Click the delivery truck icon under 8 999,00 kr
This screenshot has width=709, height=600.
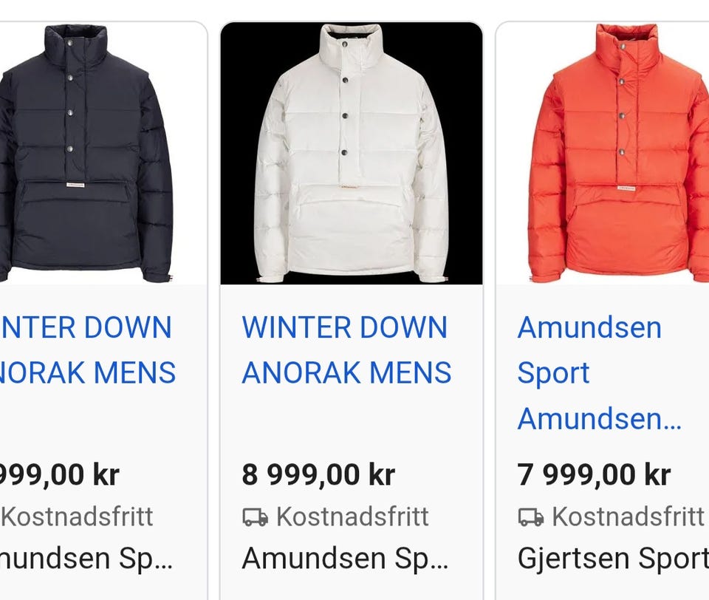[256, 517]
